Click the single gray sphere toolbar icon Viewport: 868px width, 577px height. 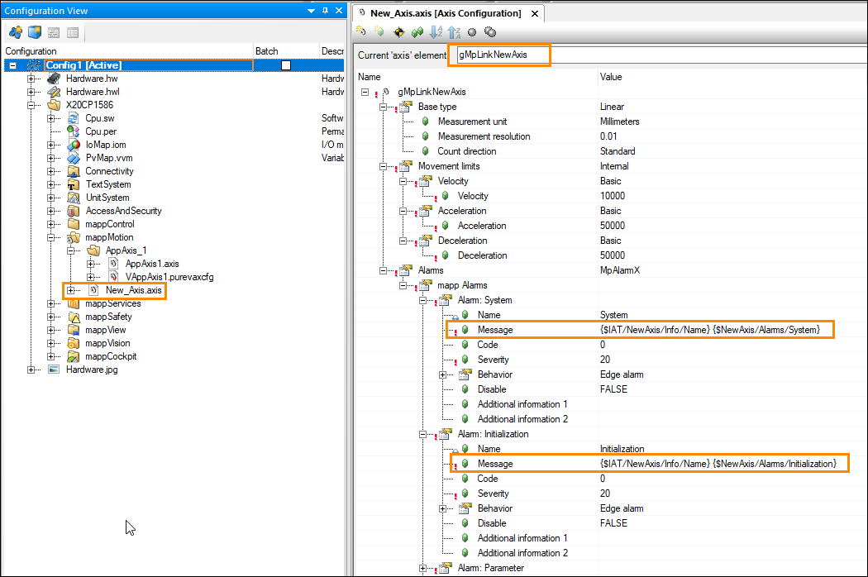tap(472, 32)
